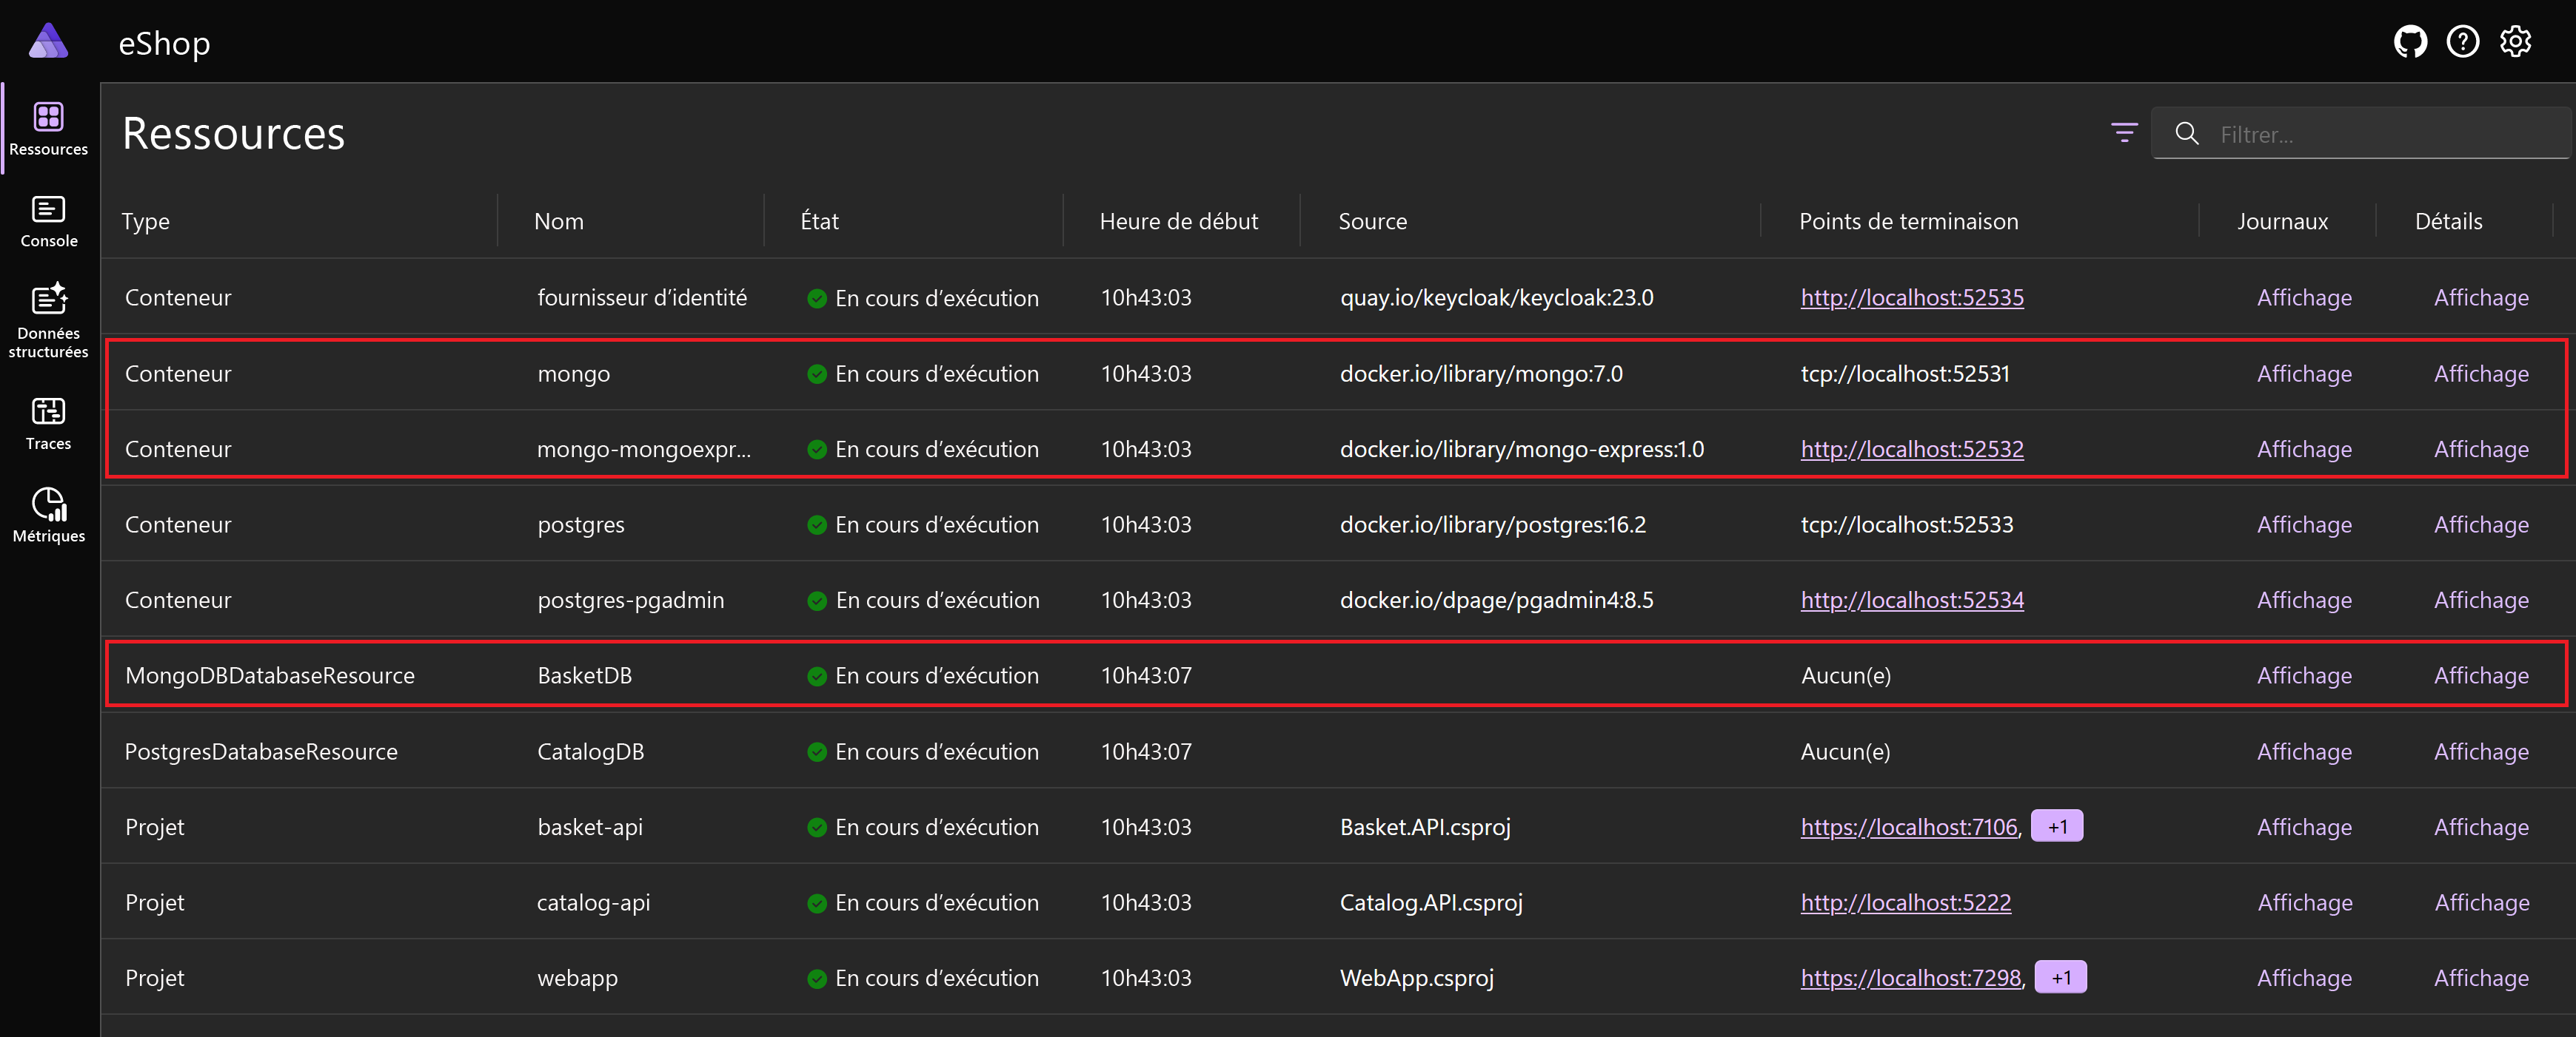This screenshot has width=2576, height=1037.
Task: View Détails for the postgres container
Action: tap(2481, 524)
